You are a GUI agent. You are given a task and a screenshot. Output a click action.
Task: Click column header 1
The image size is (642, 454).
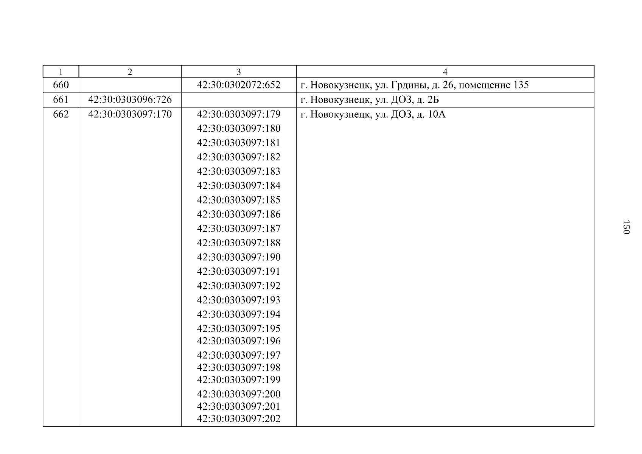tap(61, 72)
